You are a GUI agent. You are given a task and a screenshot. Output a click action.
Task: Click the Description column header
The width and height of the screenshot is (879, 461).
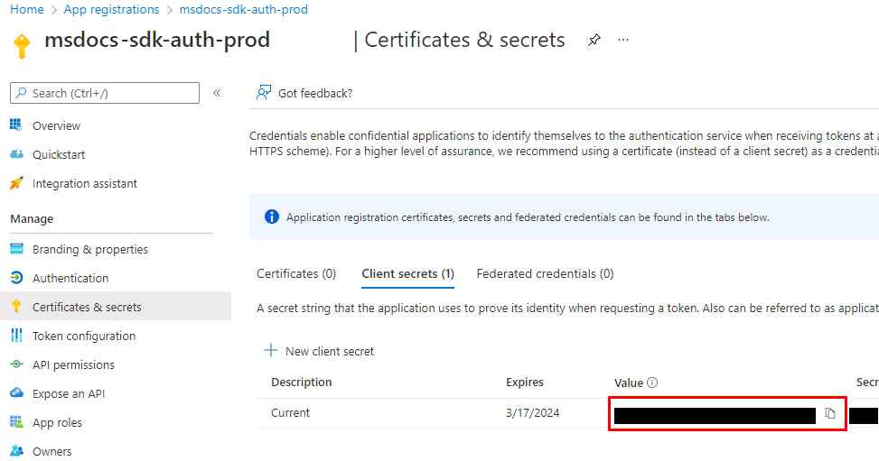(x=301, y=382)
